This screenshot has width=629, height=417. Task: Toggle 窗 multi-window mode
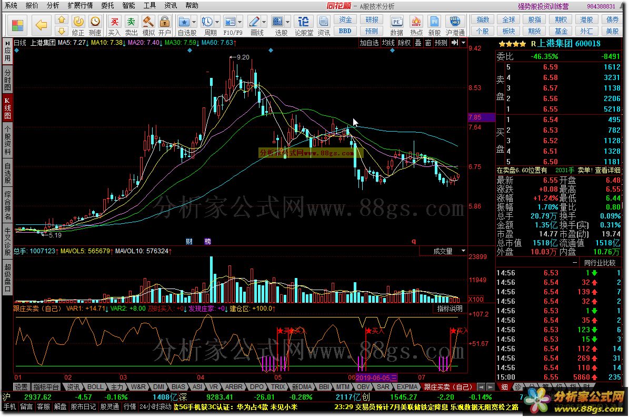(x=428, y=43)
